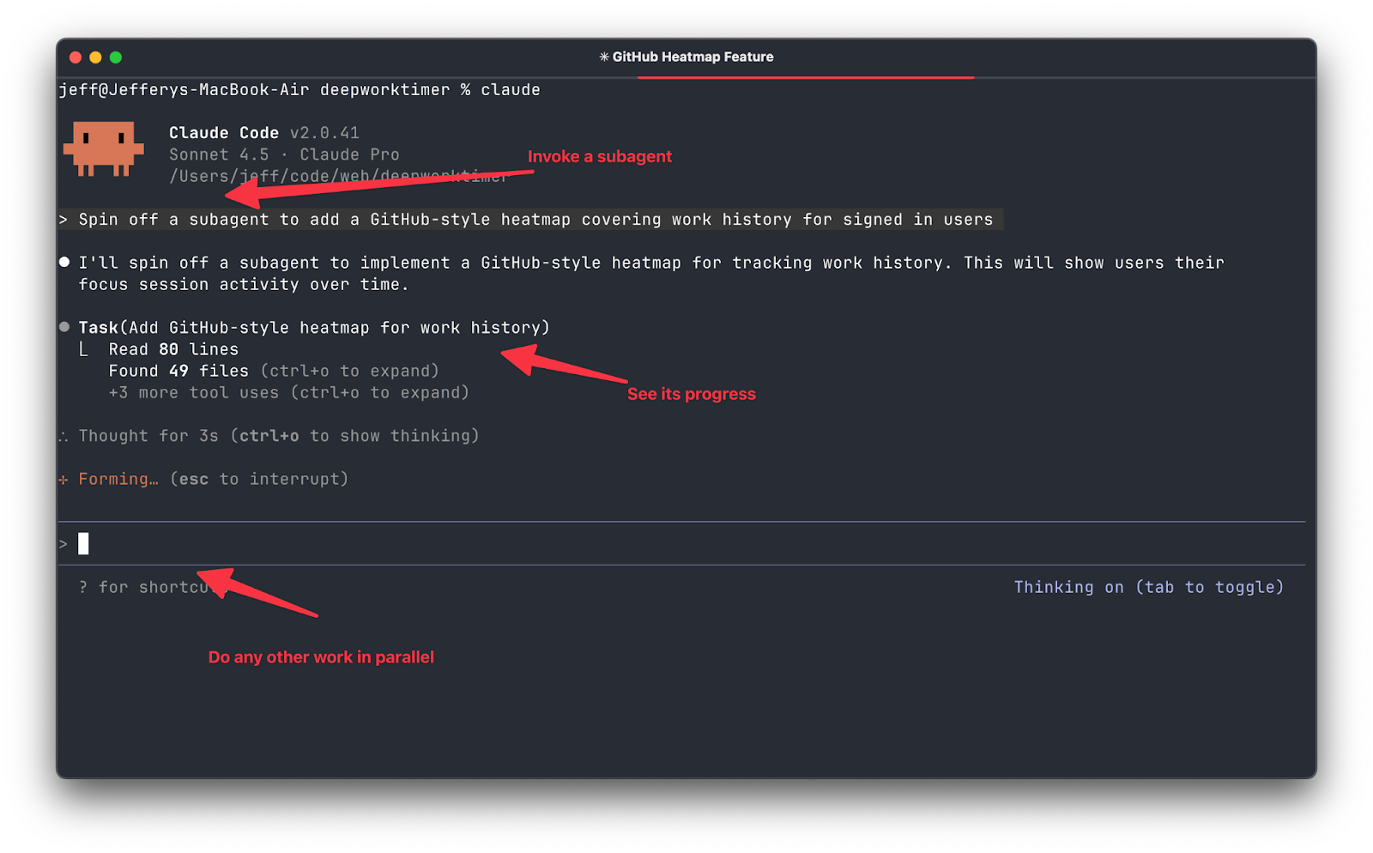Click 'Found 49 files (ctrl+o to expand)'
This screenshot has height=853, width=1373.
274,371
